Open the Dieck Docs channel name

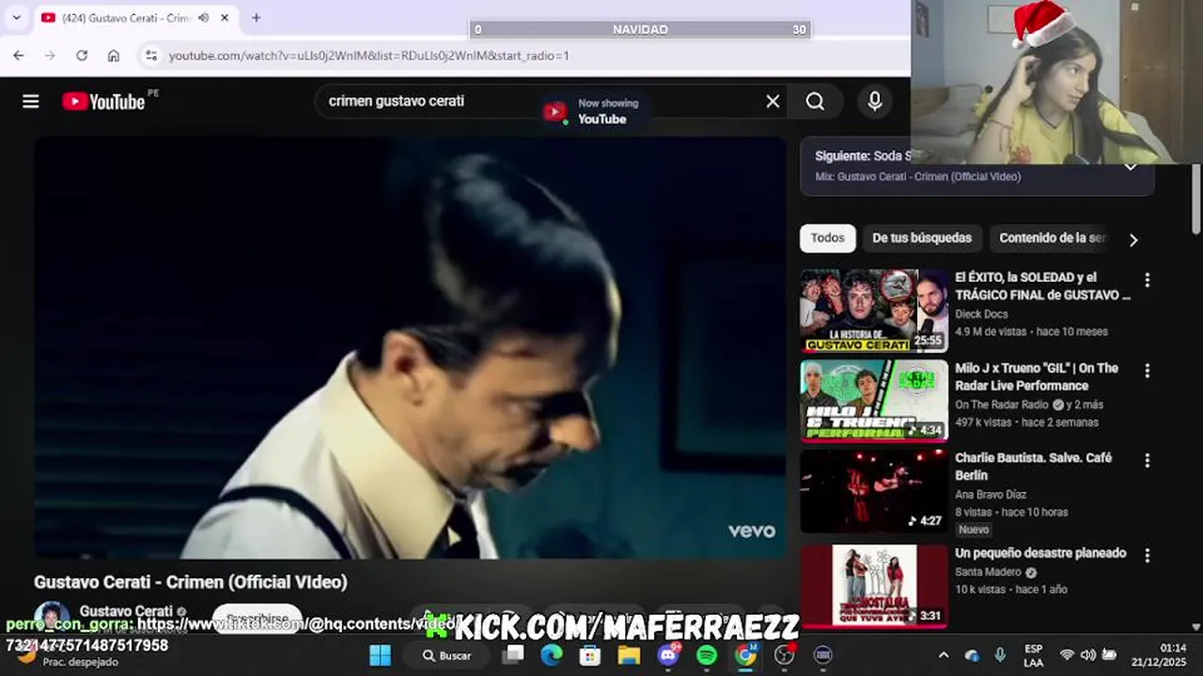click(981, 315)
